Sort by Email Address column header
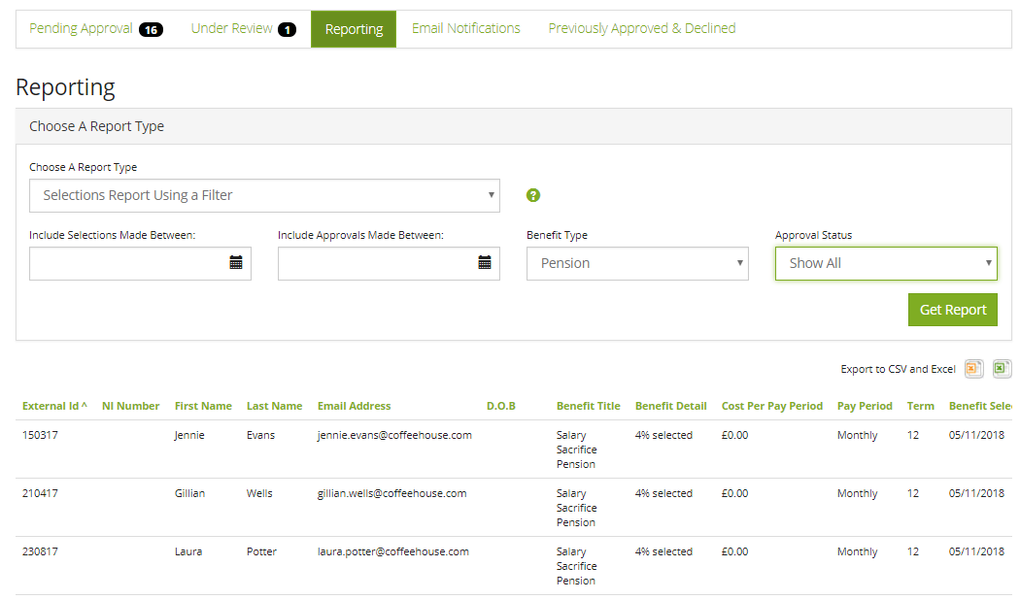This screenshot has height=600, width=1020. tap(354, 406)
